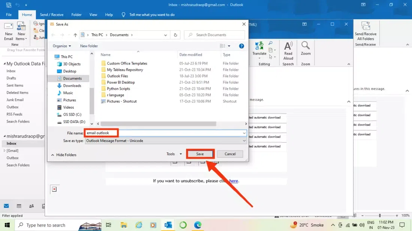This screenshot has height=231, width=412.
Task: Click the Save button in Save As dialog
Action: 200,154
